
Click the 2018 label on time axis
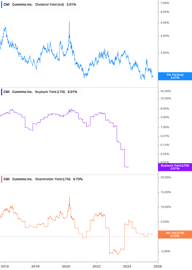click(x=35, y=267)
